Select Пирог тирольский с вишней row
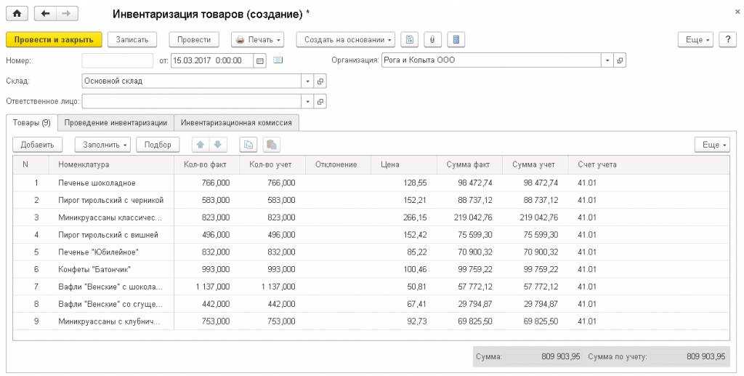This screenshot has height=376, width=744. pyautogui.click(x=371, y=235)
